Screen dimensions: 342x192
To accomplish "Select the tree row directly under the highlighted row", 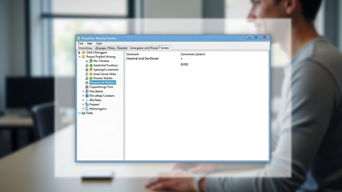I will click(99, 87).
